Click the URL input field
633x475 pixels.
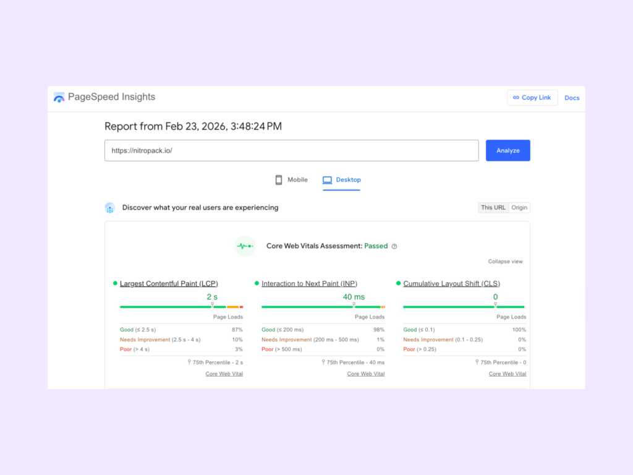(x=292, y=151)
